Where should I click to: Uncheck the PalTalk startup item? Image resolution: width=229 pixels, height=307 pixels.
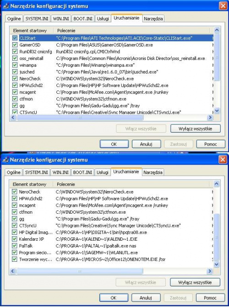pos(15,246)
